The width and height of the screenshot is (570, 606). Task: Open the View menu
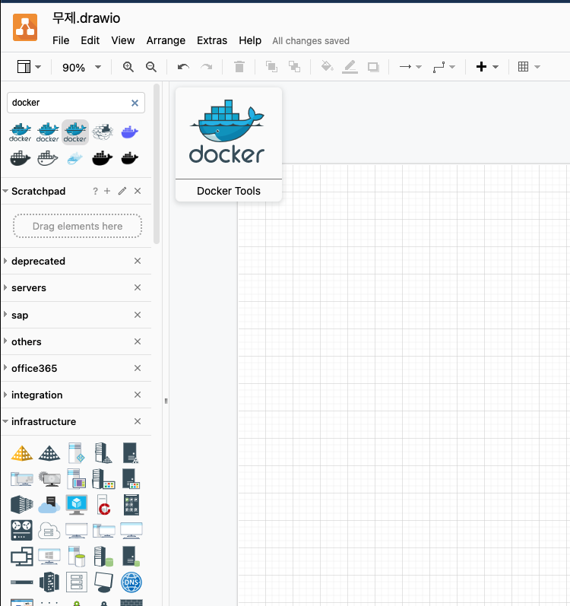123,40
